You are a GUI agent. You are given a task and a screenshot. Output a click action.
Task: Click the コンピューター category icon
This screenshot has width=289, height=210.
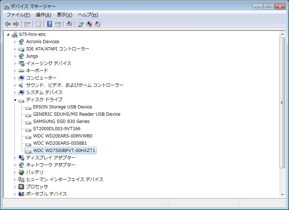21,78
